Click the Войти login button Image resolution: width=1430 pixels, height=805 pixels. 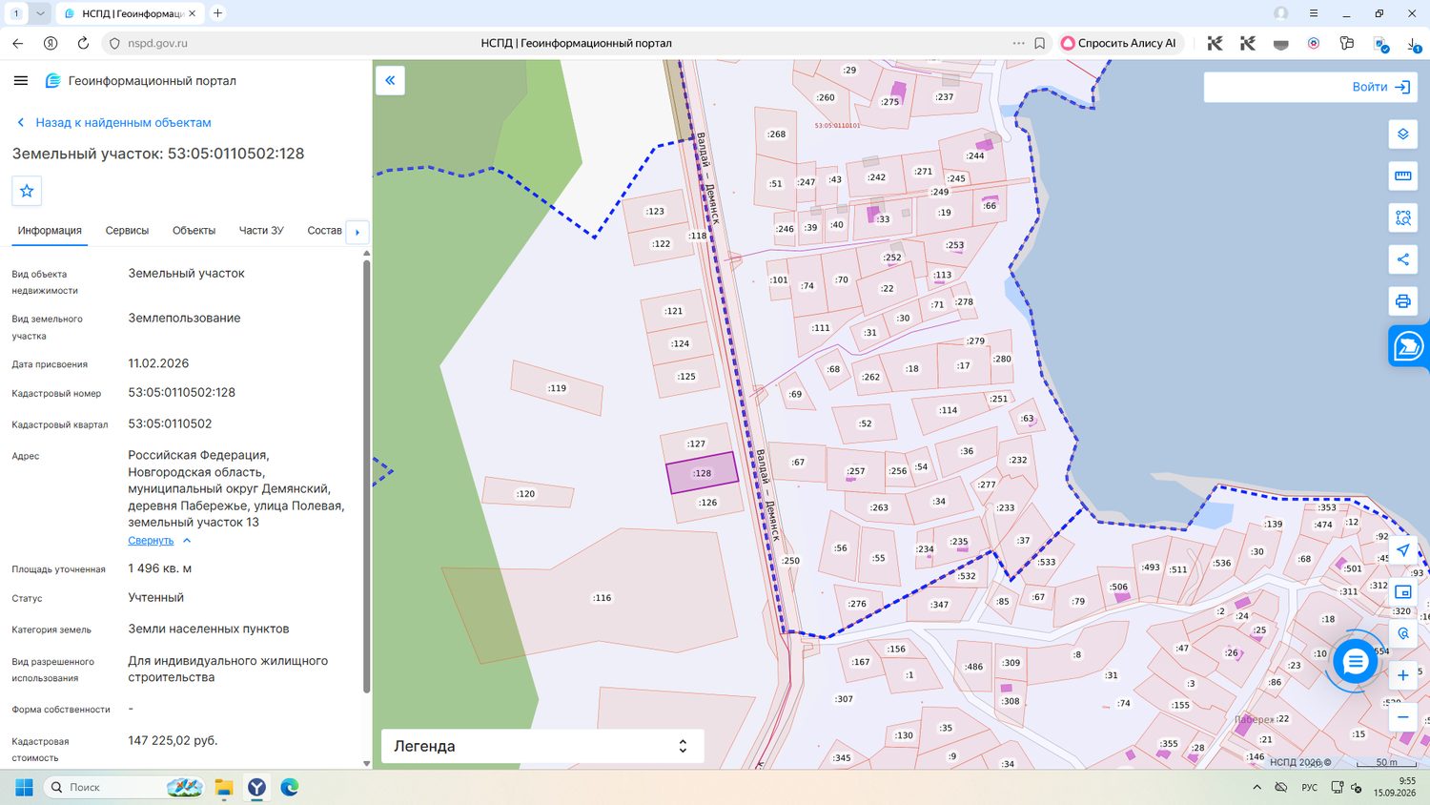pyautogui.click(x=1380, y=87)
